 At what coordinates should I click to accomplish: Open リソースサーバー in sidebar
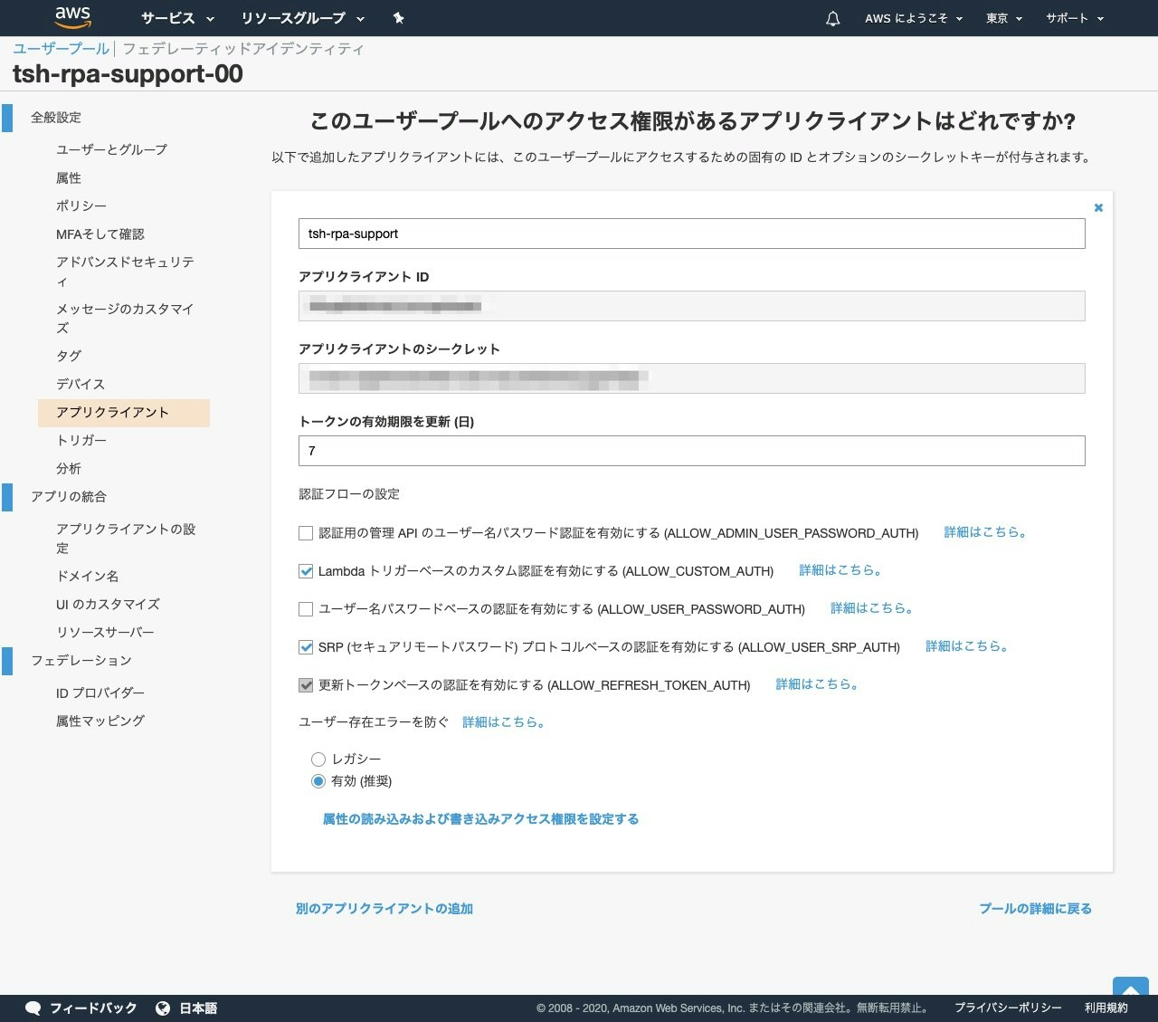pyautogui.click(x=105, y=632)
